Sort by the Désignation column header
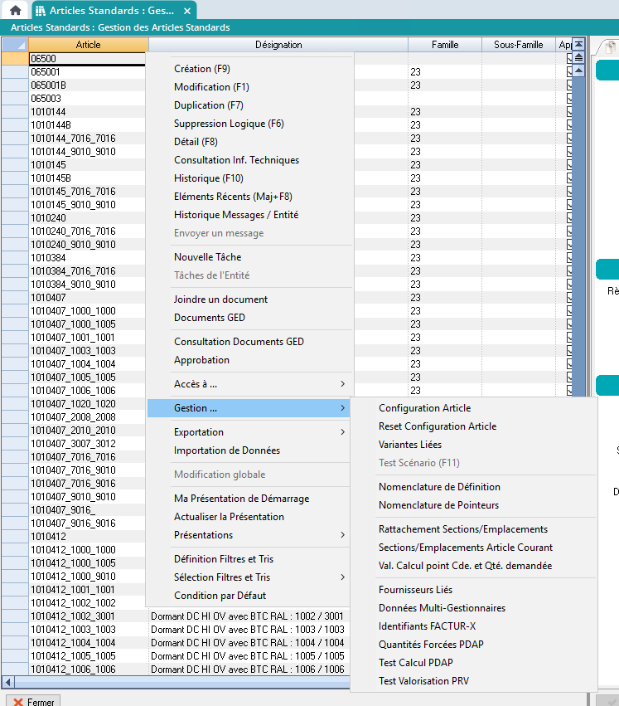The width and height of the screenshot is (619, 706). [x=278, y=45]
